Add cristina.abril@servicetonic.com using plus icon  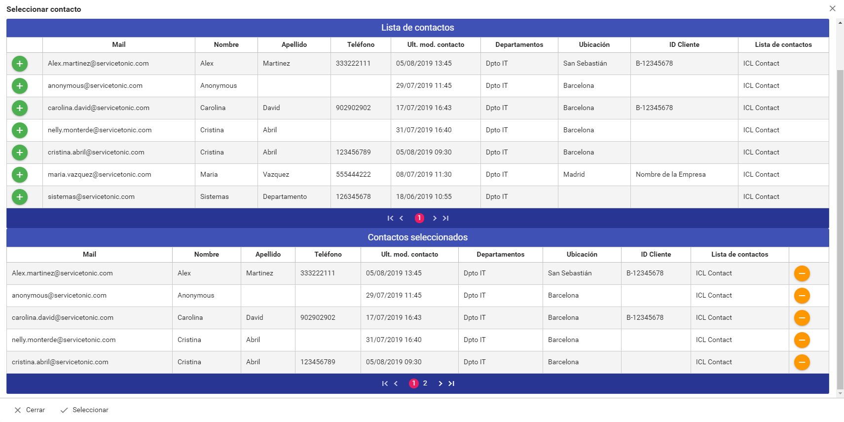[20, 153]
